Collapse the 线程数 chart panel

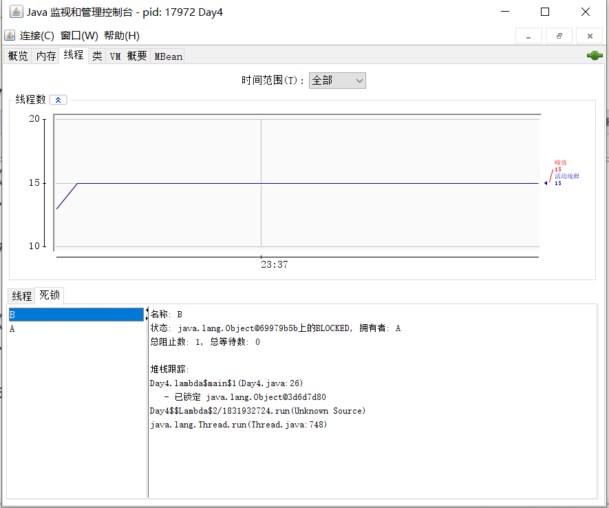58,100
